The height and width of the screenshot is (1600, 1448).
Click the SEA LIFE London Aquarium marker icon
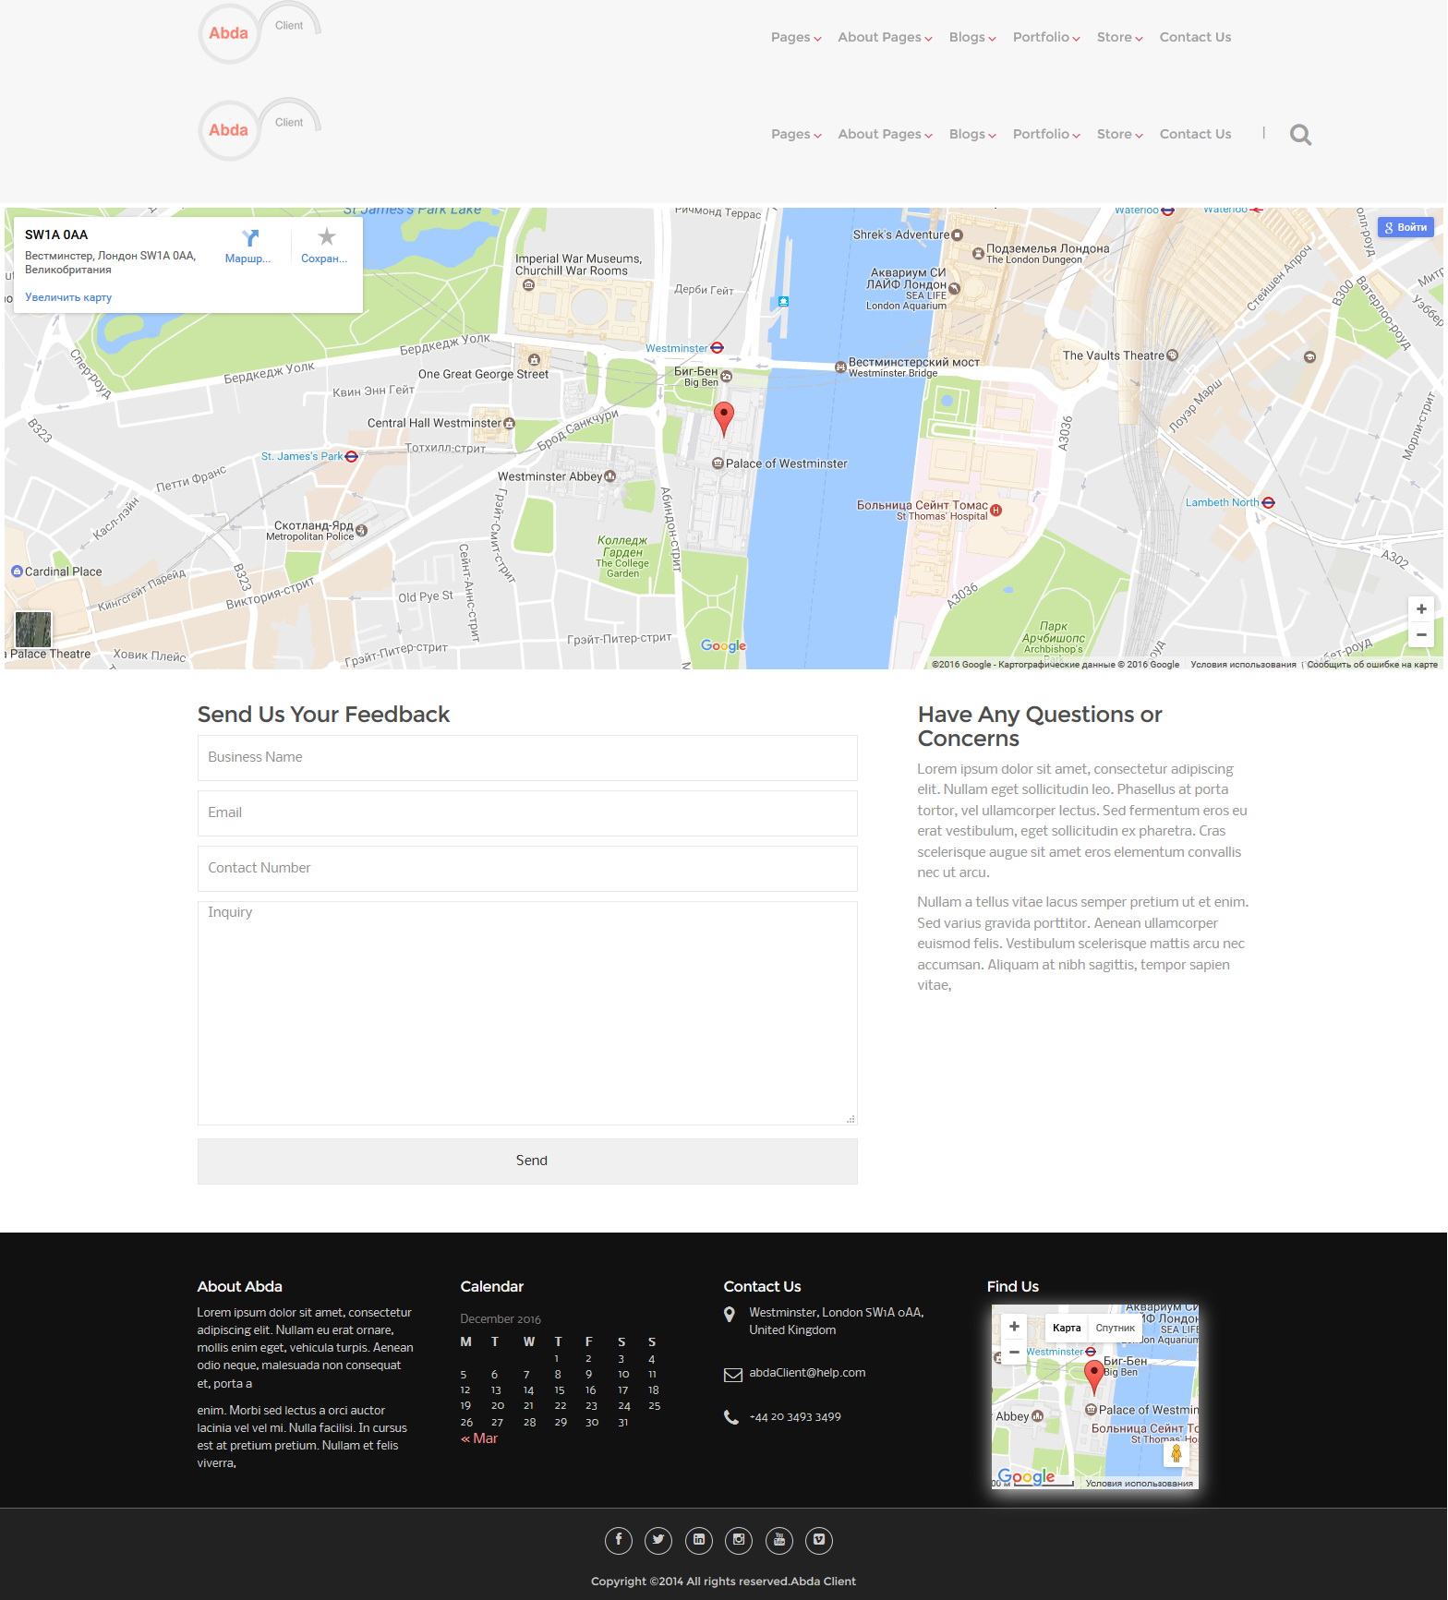click(954, 289)
